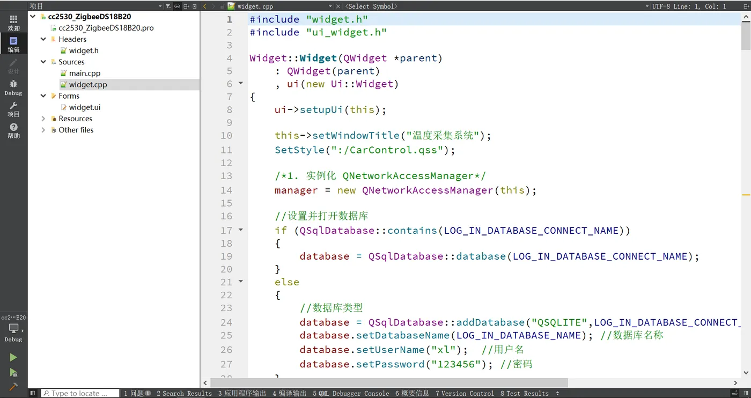Open widget.h in the project tree
The width and height of the screenshot is (751, 398).
84,50
